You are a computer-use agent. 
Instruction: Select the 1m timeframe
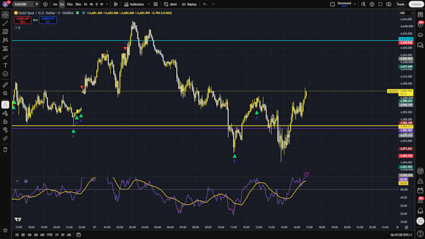pos(55,4)
